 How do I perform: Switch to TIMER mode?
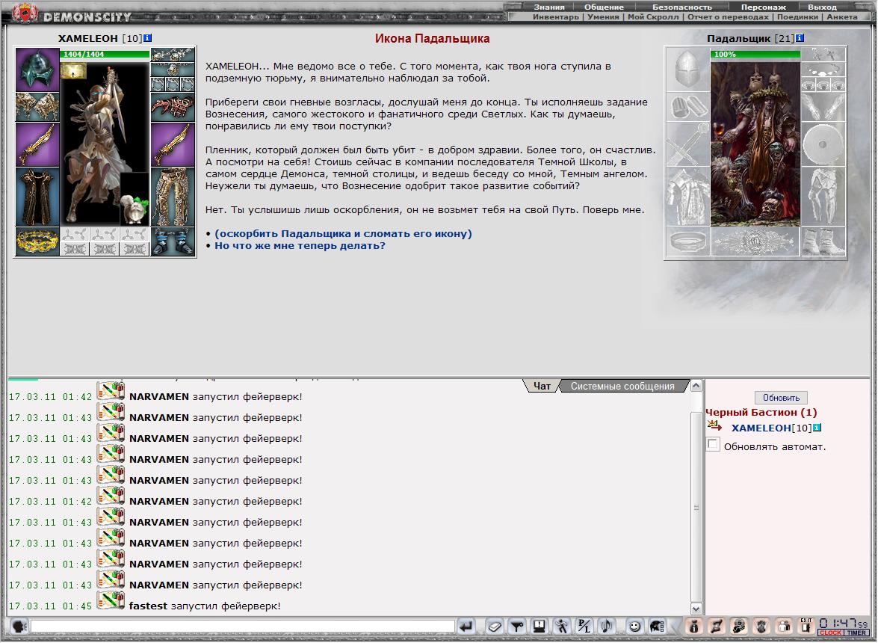click(x=857, y=633)
